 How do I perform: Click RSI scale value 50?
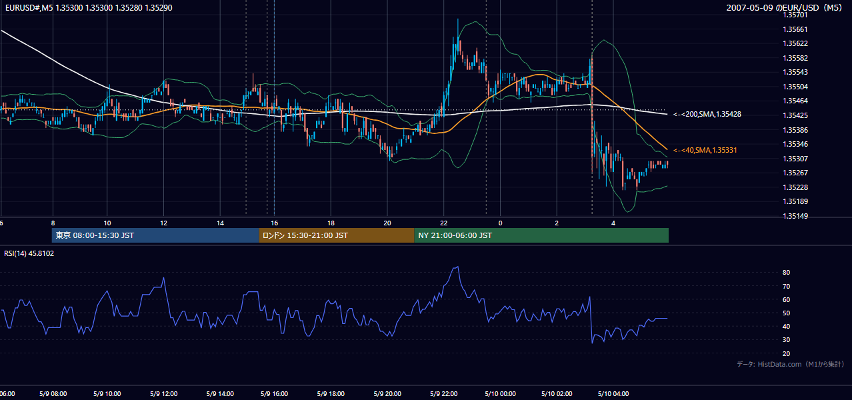[786, 313]
